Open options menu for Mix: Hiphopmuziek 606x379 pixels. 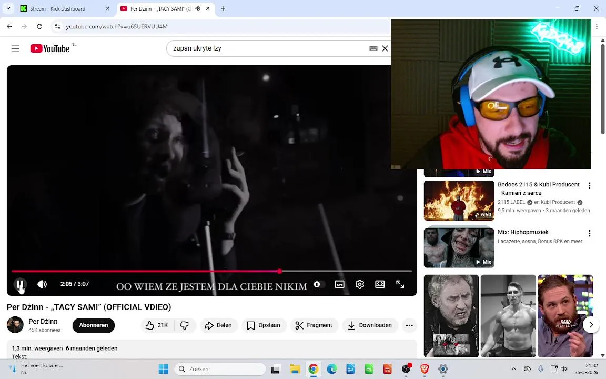(589, 233)
